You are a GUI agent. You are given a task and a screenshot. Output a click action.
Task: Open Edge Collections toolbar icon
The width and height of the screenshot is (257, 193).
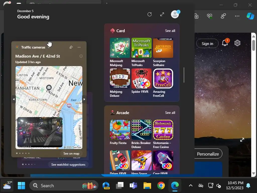(x=196, y=16)
